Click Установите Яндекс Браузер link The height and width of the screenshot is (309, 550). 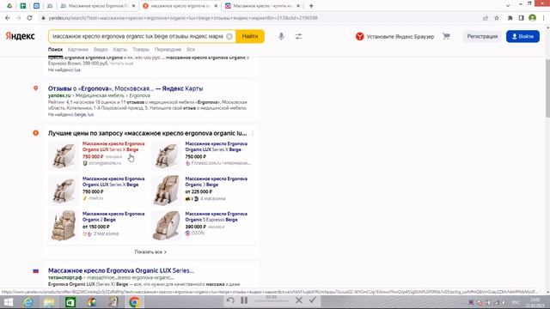394,36
